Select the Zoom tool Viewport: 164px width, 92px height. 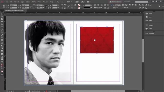click(2, 62)
